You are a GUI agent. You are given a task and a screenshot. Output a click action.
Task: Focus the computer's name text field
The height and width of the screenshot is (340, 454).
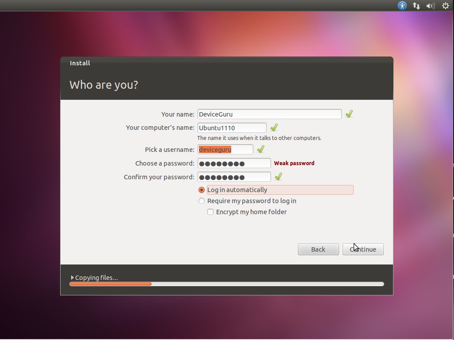(232, 128)
